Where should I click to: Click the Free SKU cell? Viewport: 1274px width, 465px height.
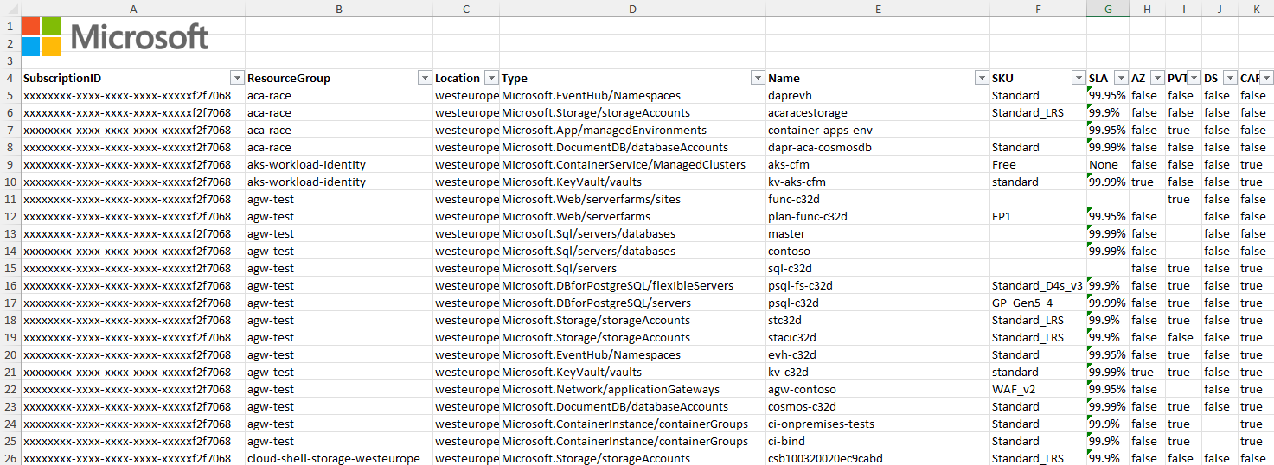pos(1038,164)
